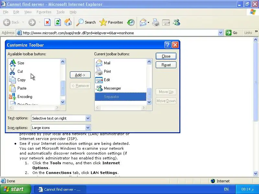This screenshot has height=194, width=259.
Task: Open the File menu
Action: click(6, 12)
